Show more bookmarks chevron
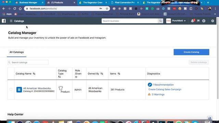Screen dimensions: 219x123 coord(215,14)
